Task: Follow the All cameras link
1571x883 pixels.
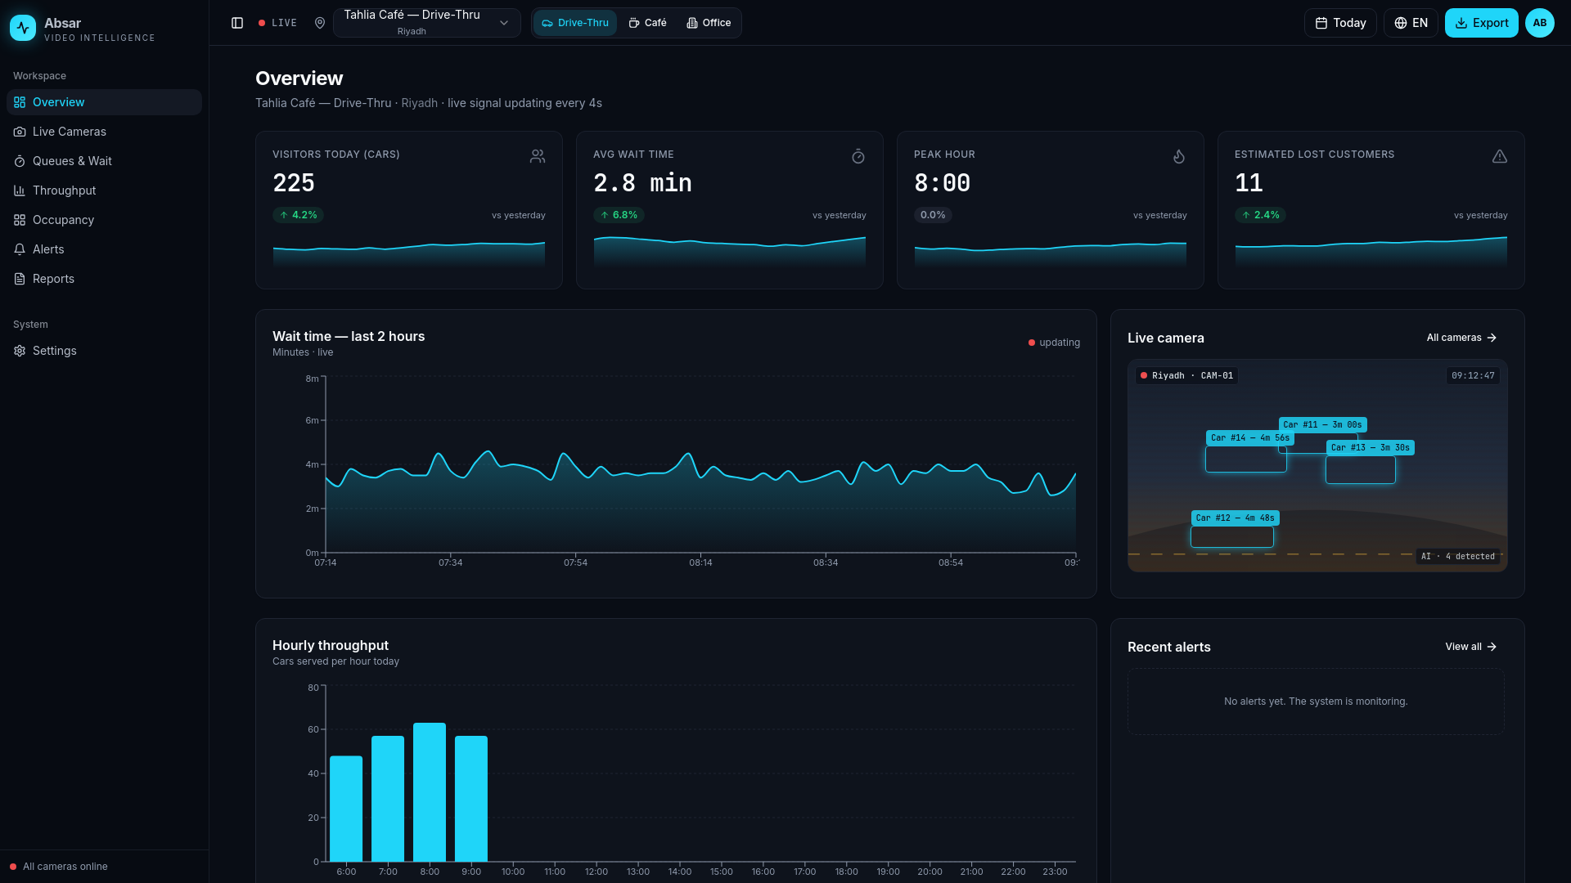Action: coord(1461,338)
